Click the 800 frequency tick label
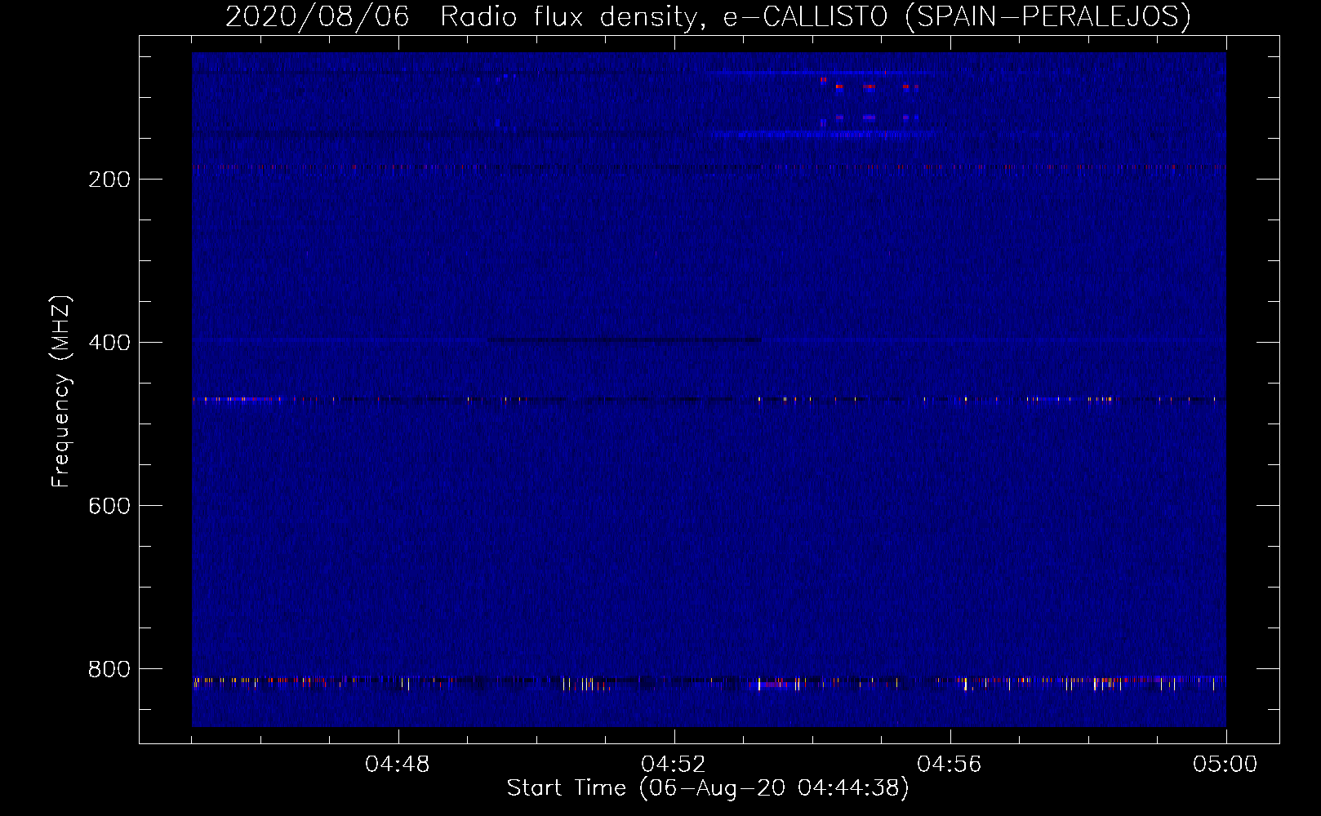 109,669
